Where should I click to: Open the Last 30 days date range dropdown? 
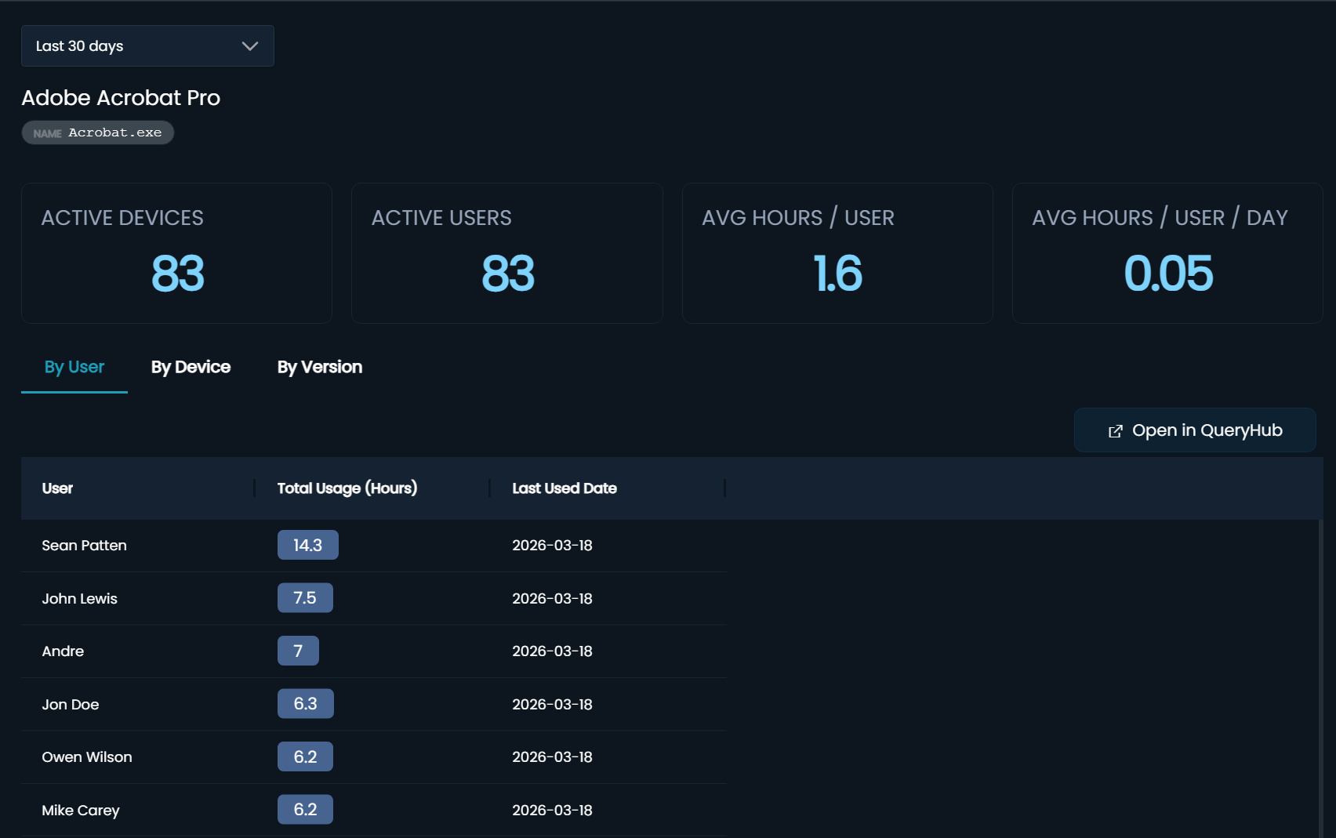pos(147,45)
